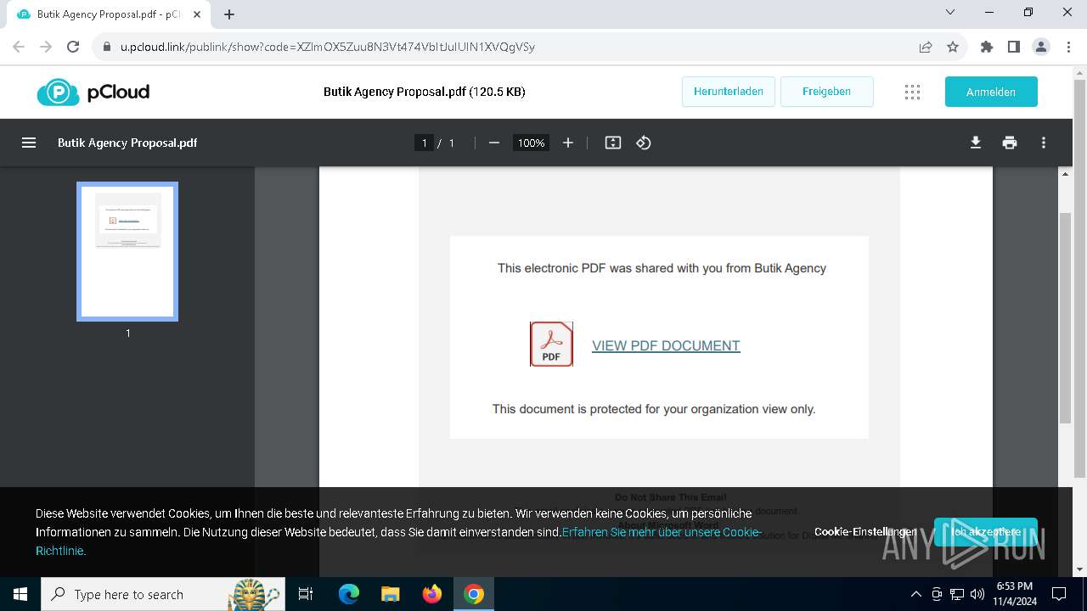This screenshot has height=611, width=1087.
Task: Toggle the Chrome side panel
Action: (1014, 47)
